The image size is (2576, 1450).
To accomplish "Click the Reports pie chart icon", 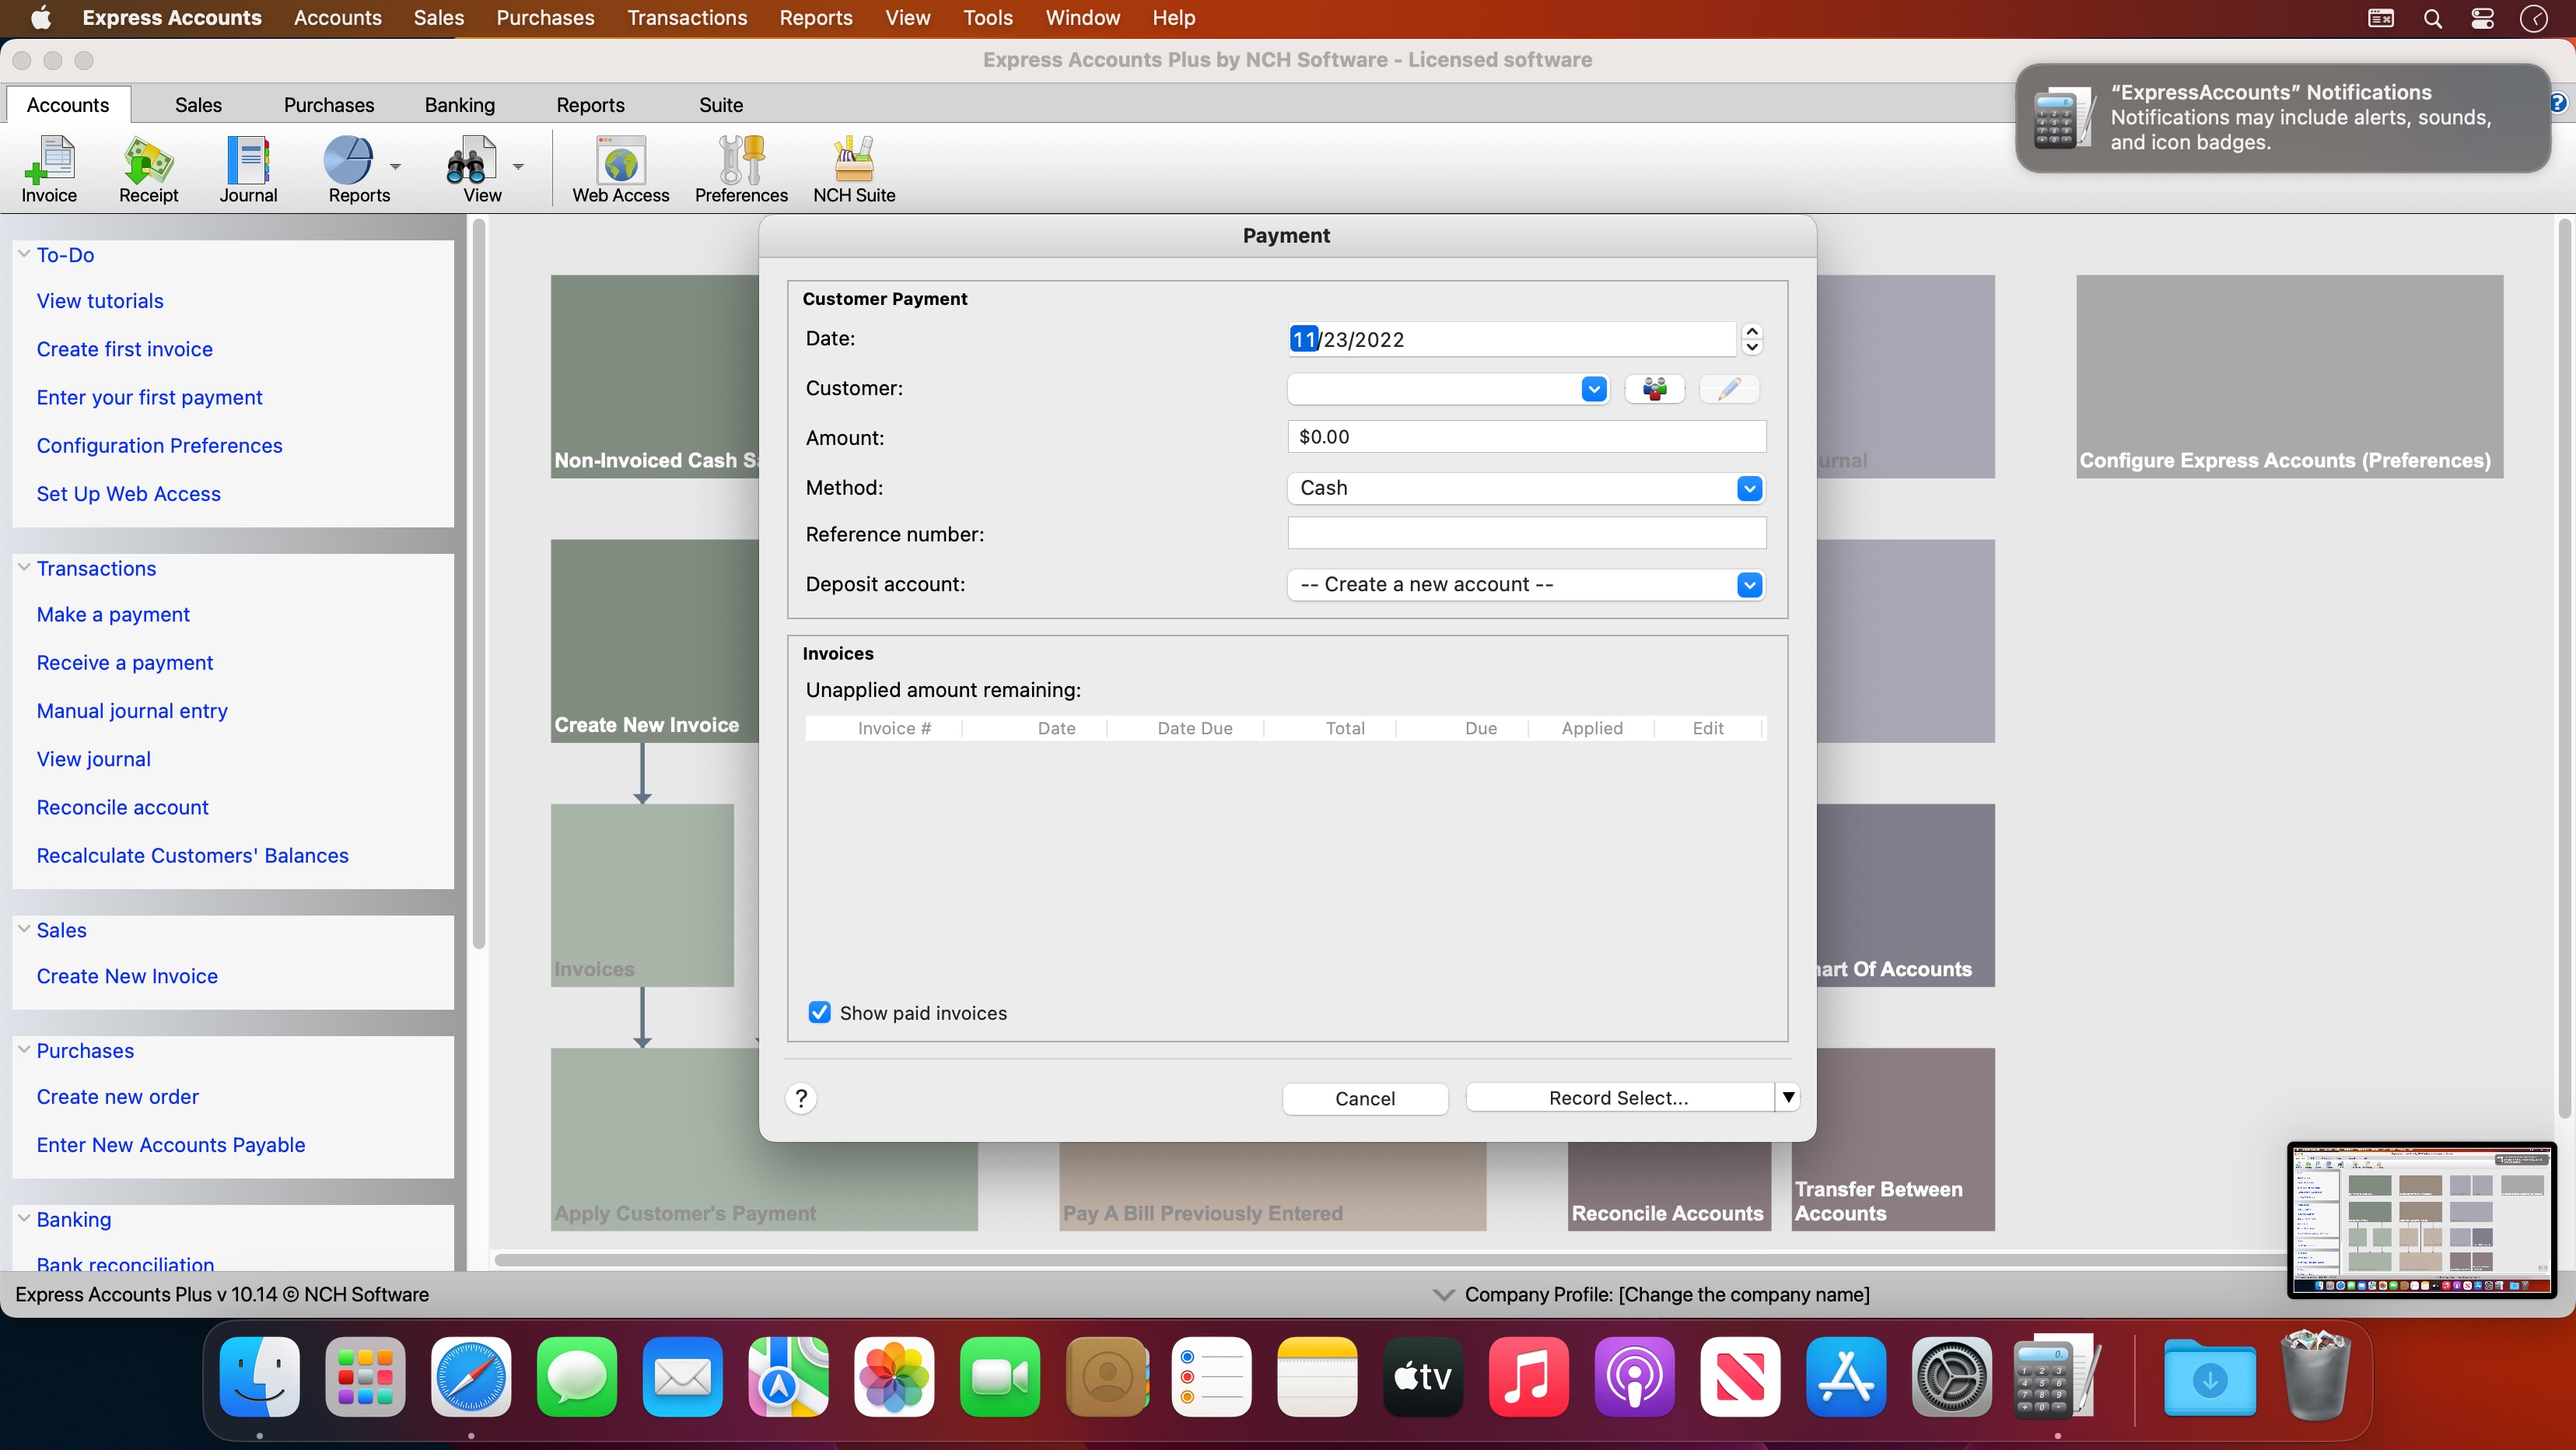I will [x=348, y=160].
